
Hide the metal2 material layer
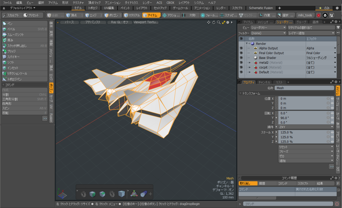coord(241,63)
